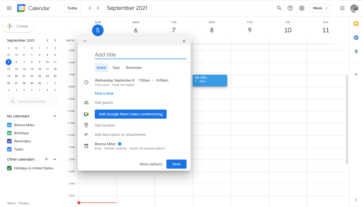
Task: Open Google Keep in the side panel
Action: [356, 23]
